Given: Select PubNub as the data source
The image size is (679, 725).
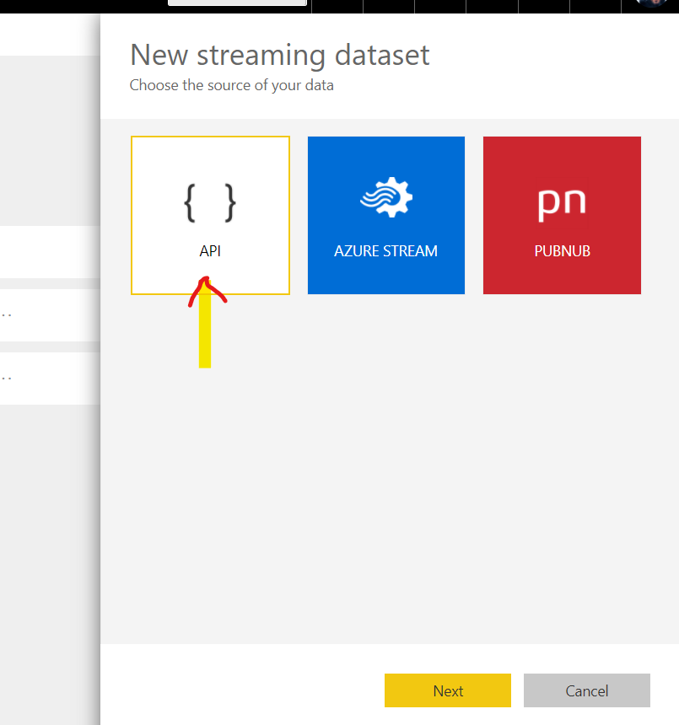Looking at the screenshot, I should [561, 215].
